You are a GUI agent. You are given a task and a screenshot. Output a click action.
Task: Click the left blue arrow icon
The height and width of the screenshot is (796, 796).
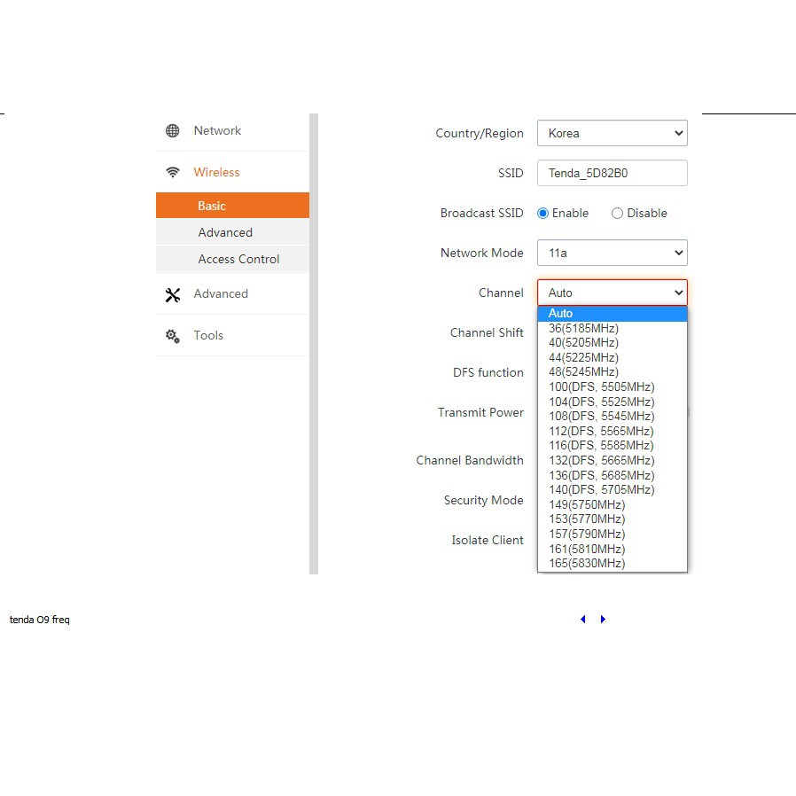tap(582, 620)
